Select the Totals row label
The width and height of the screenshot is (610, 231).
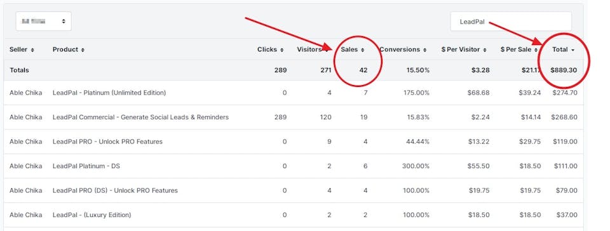(19, 70)
